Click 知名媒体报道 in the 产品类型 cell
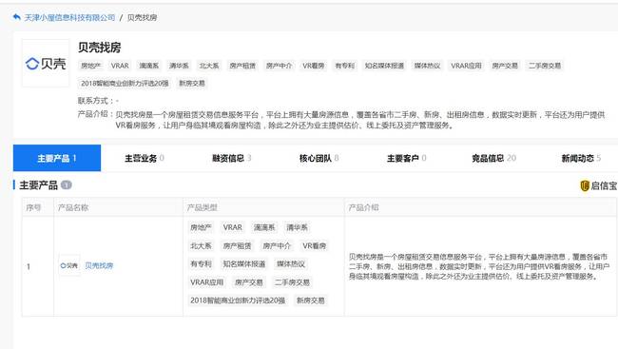 pyautogui.click(x=244, y=263)
